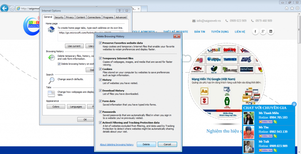
Task: Select the Connections tab
Action: pyautogui.click(x=94, y=17)
